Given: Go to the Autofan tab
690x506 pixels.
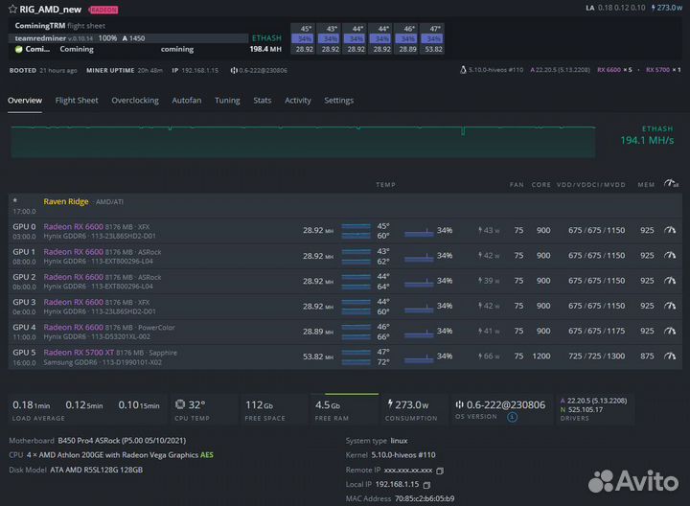Looking at the screenshot, I should [186, 101].
